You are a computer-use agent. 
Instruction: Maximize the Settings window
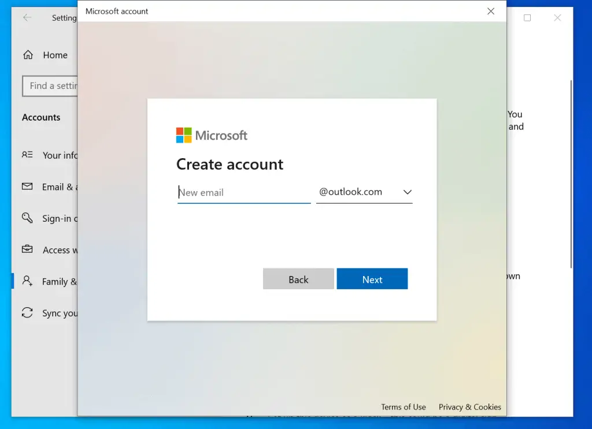[527, 18]
